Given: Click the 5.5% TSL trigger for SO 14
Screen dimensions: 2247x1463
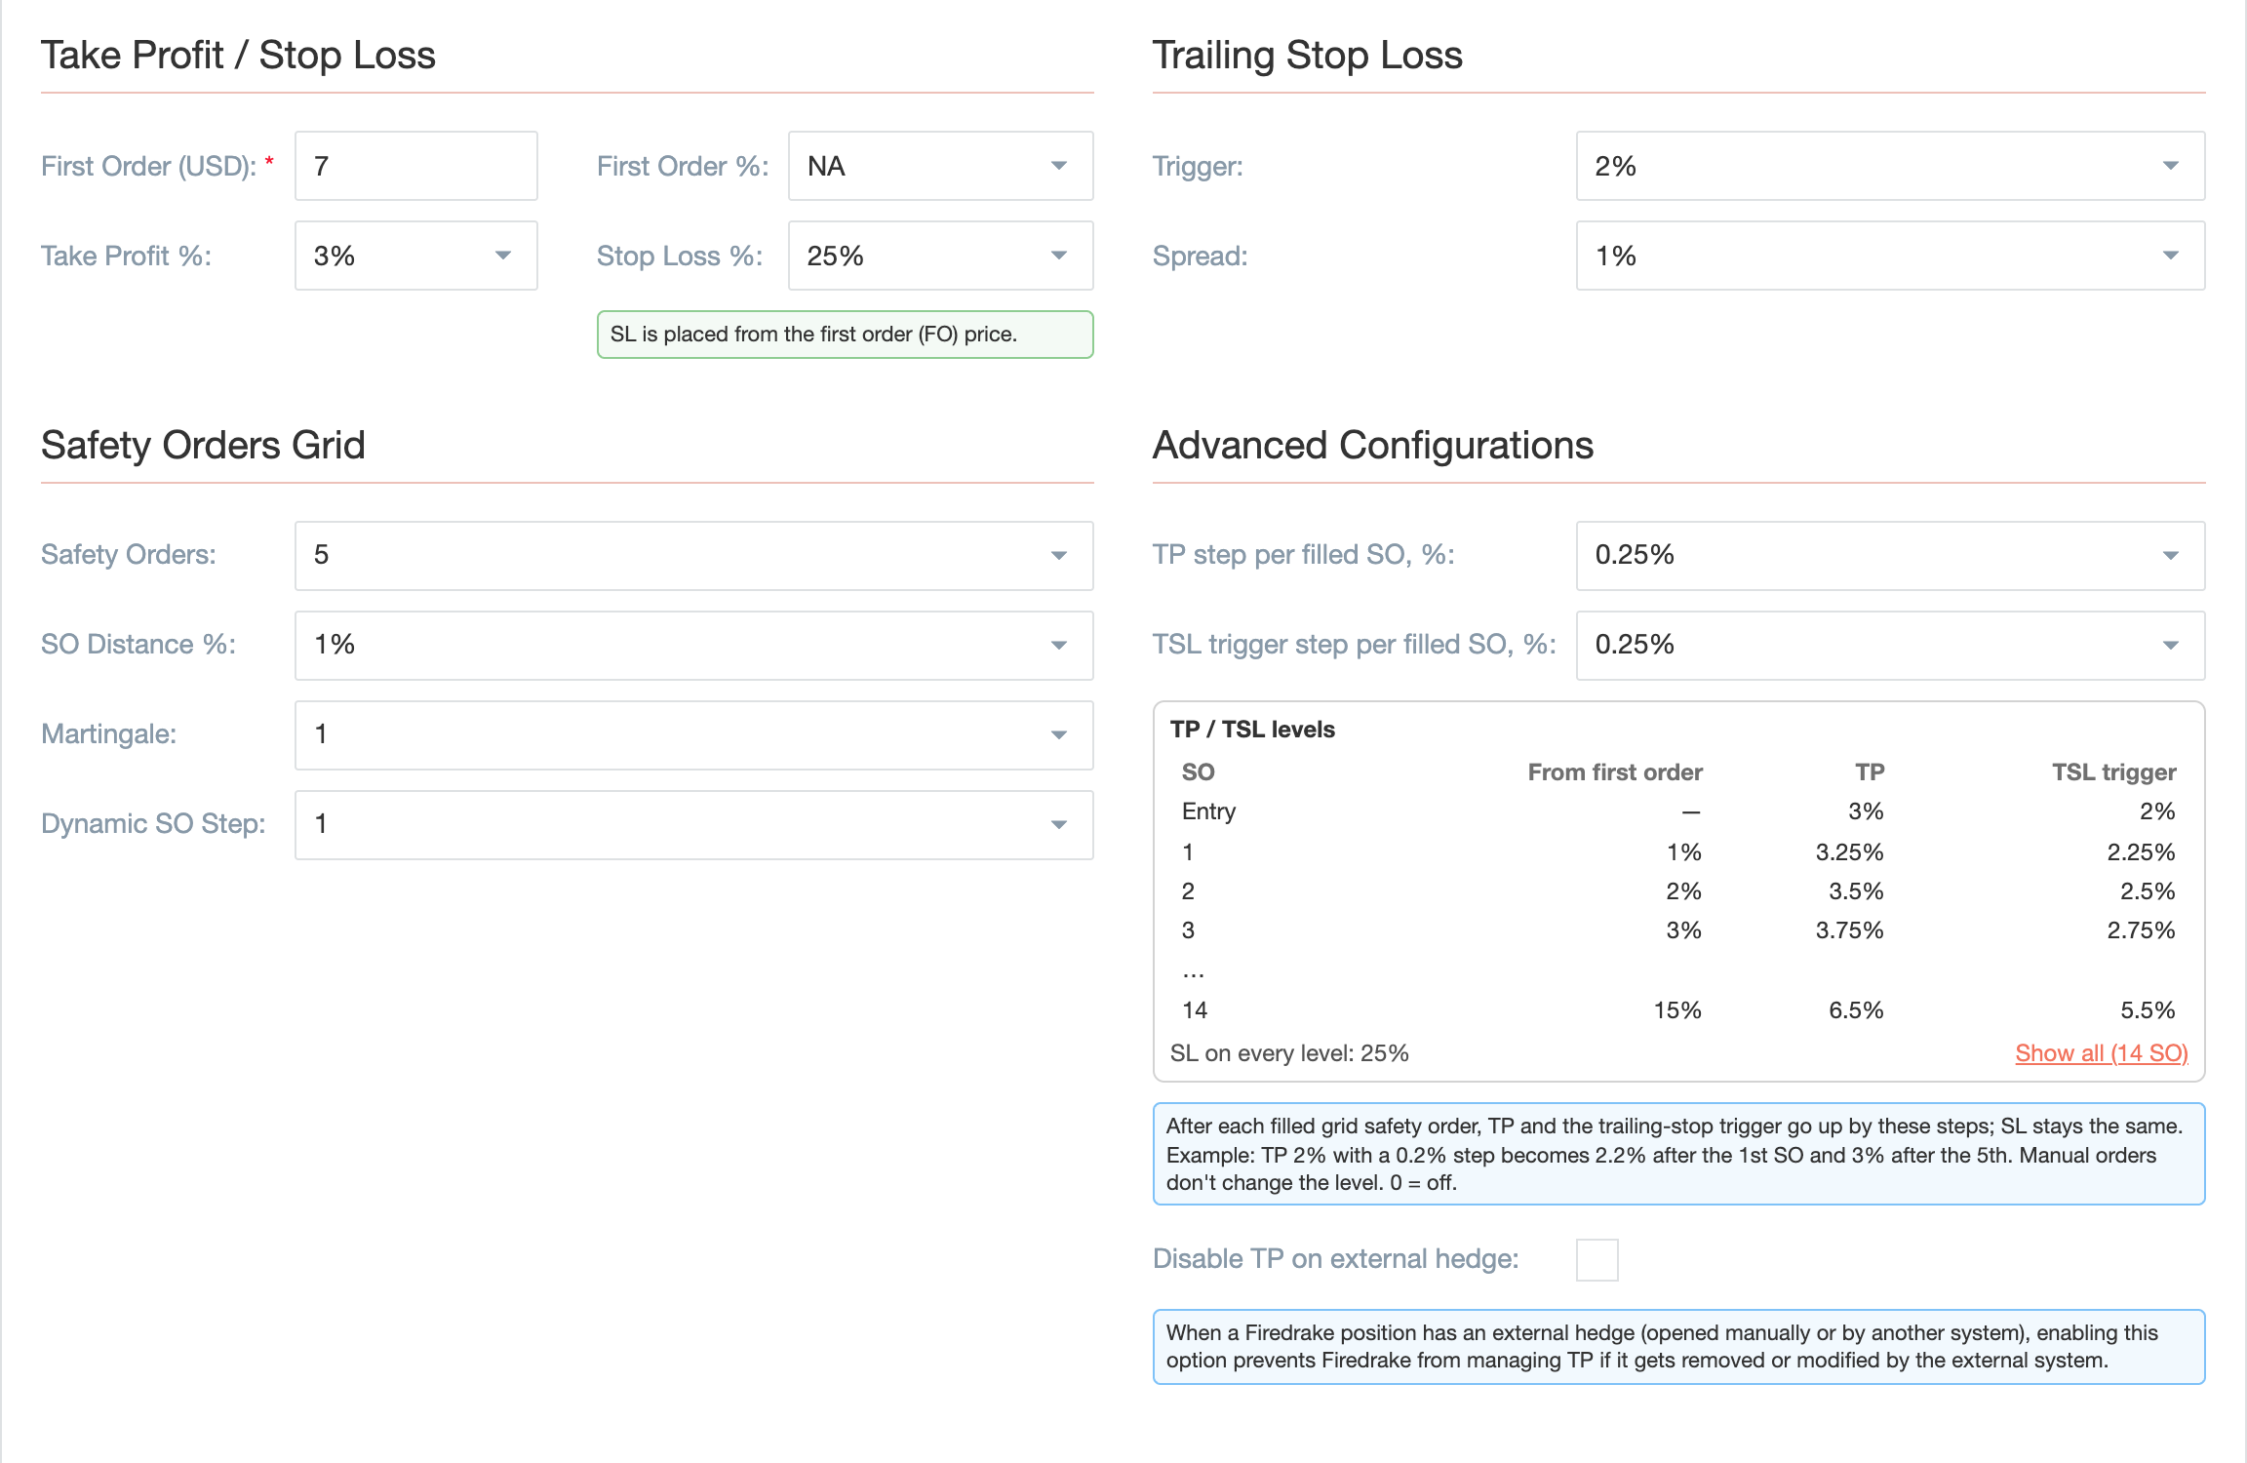Looking at the screenshot, I should coord(2148,1010).
